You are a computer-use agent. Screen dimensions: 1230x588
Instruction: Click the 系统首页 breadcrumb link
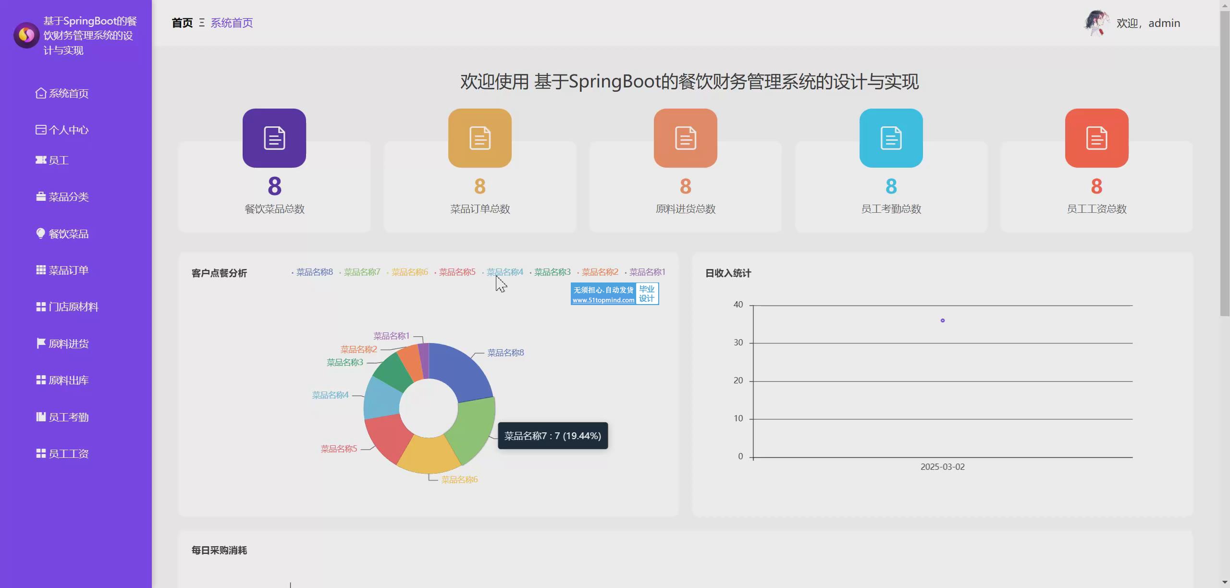232,23
